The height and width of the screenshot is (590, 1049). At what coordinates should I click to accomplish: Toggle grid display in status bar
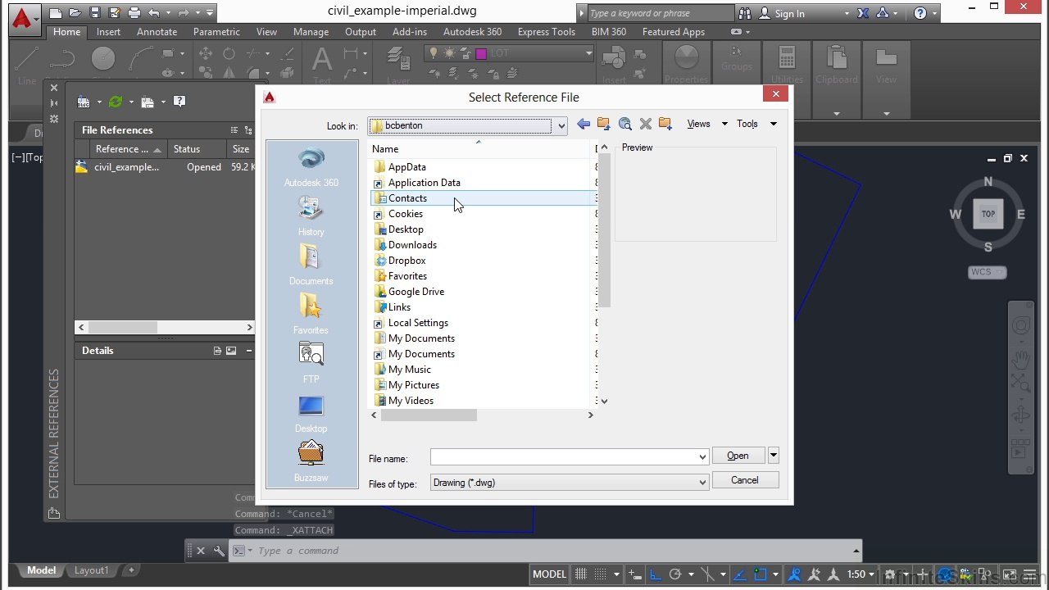(x=581, y=574)
